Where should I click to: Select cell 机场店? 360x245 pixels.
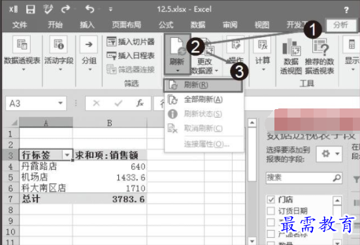(46, 177)
